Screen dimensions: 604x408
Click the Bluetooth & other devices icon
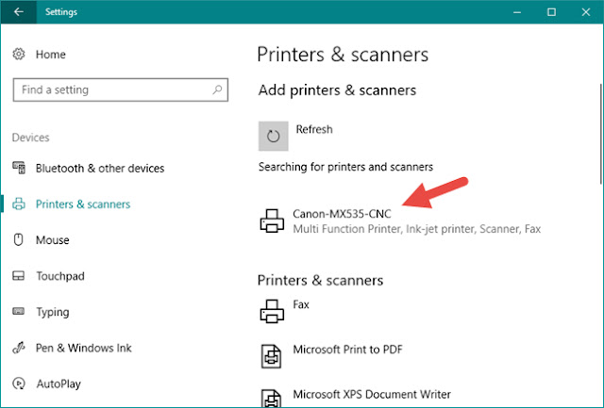tap(19, 168)
